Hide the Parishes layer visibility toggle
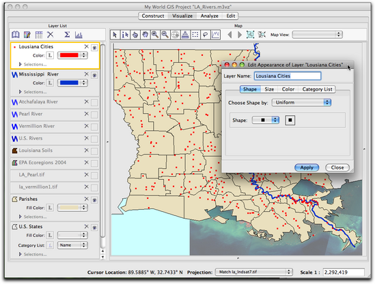375x284 pixels. [x=94, y=200]
